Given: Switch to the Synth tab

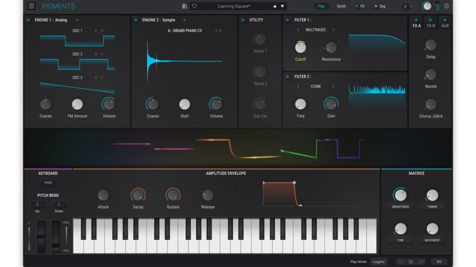Looking at the screenshot, I should point(341,6).
